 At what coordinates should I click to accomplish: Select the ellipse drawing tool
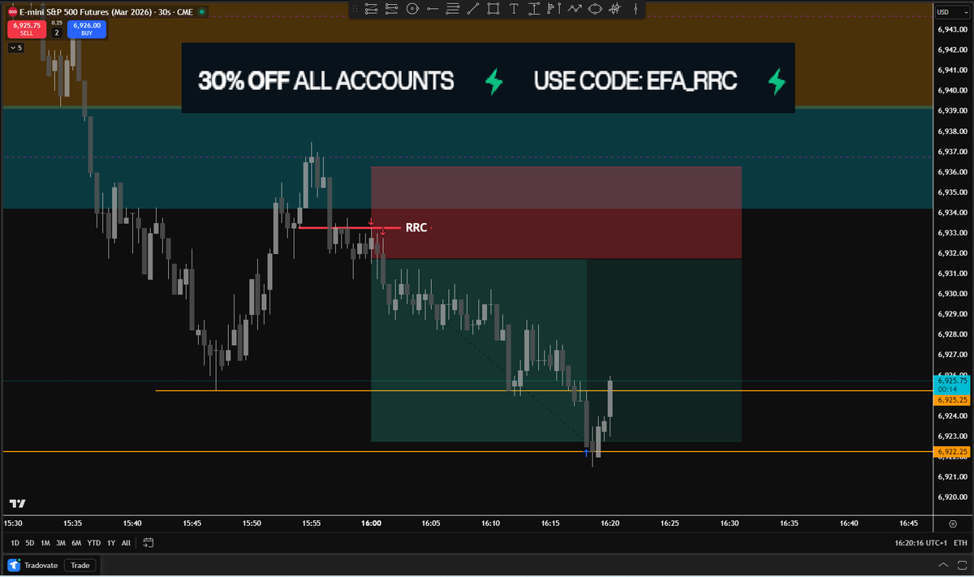(x=595, y=9)
